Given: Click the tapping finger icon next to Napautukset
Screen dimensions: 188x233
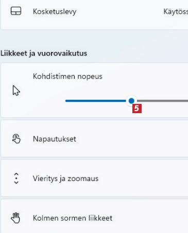Looking at the screenshot, I should point(16,139).
